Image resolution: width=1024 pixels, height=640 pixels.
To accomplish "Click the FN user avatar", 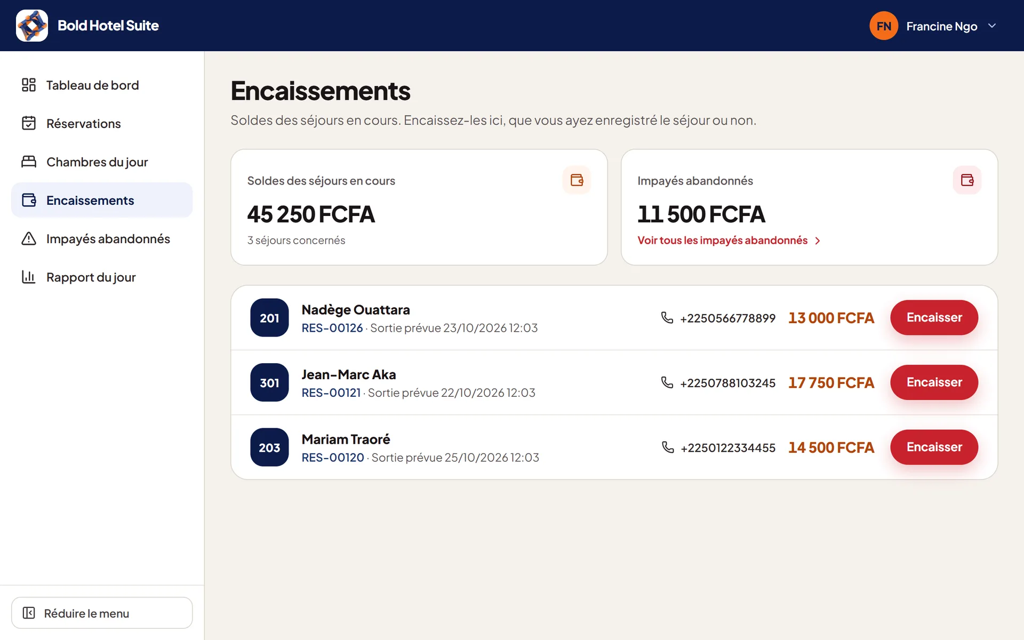I will [x=884, y=26].
